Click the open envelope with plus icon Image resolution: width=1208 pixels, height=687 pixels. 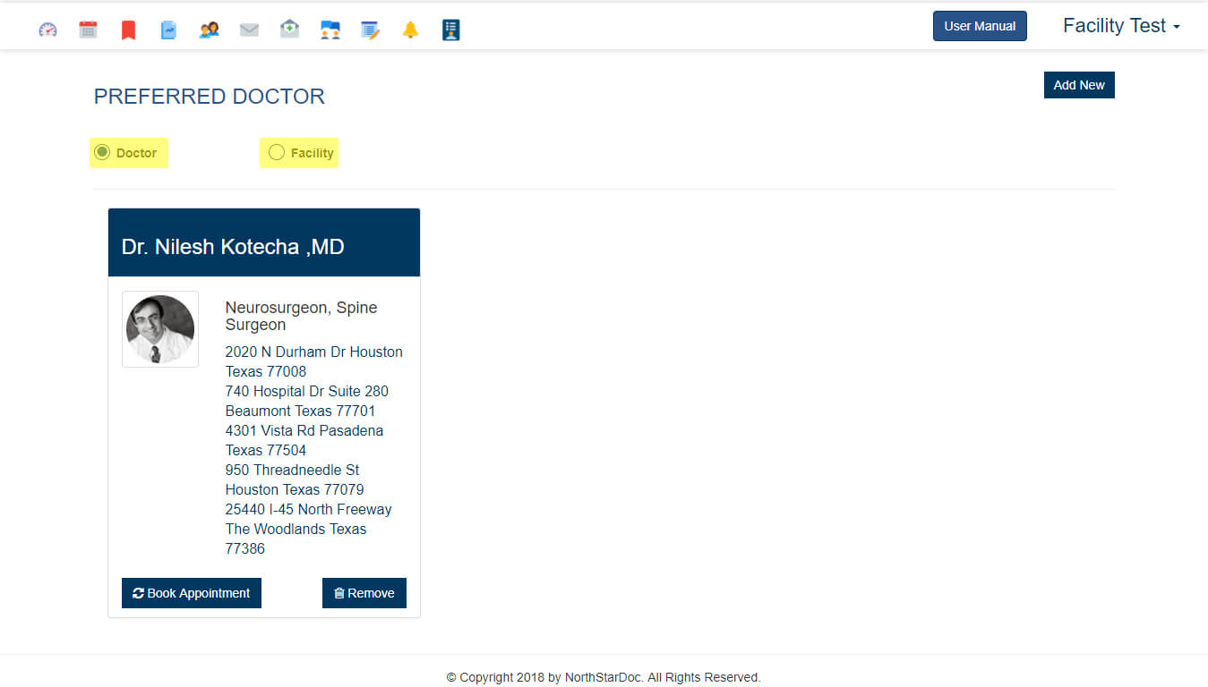[x=289, y=30]
